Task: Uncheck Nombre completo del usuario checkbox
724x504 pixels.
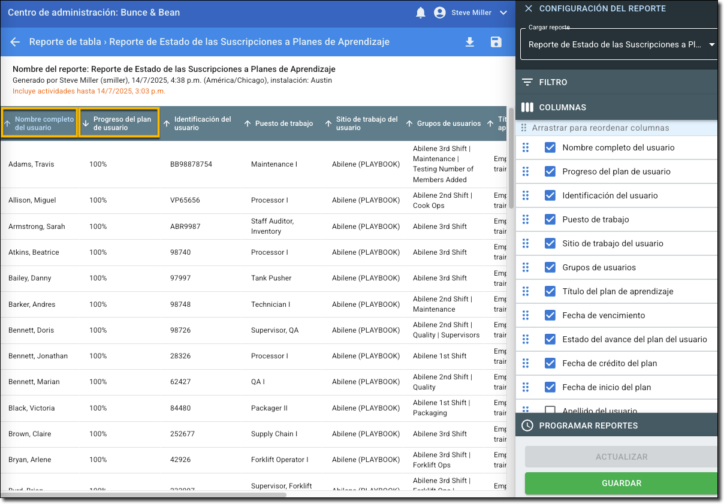Action: tap(550, 147)
